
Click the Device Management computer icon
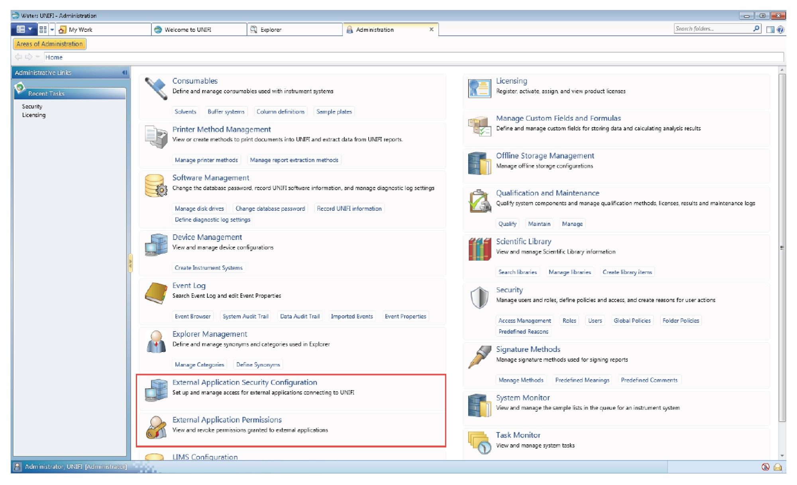click(156, 245)
